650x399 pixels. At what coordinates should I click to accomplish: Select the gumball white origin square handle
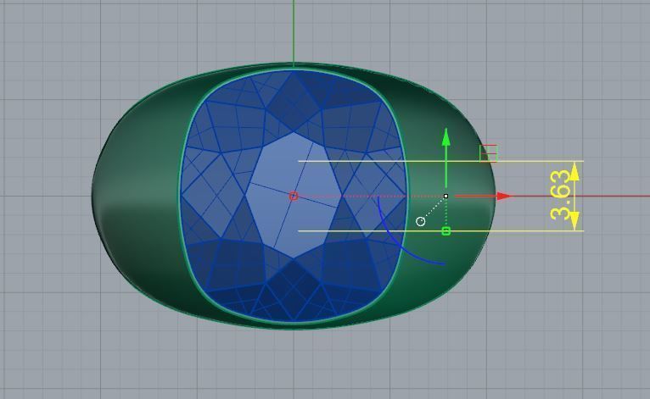click(x=445, y=196)
